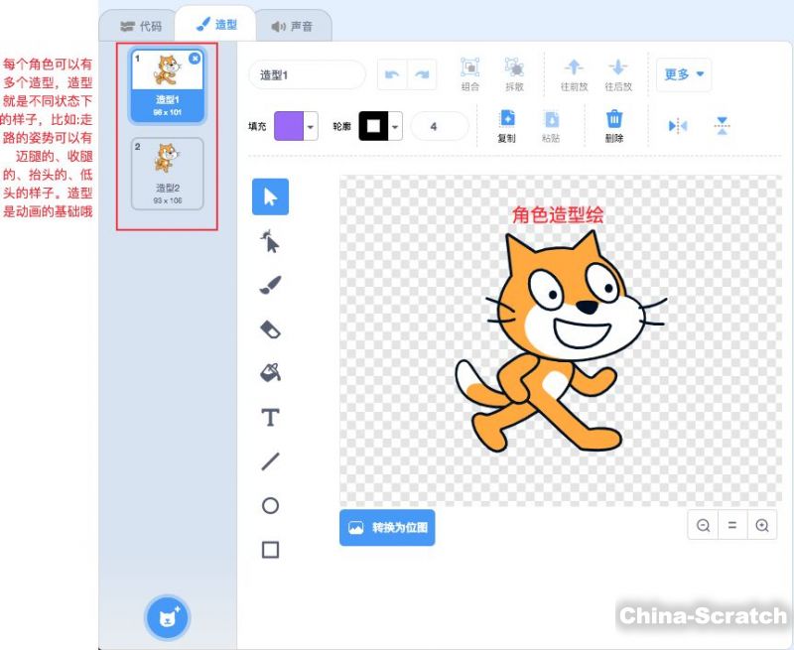Delete selection with 删除 button
This screenshot has height=650, width=794.
tap(614, 126)
